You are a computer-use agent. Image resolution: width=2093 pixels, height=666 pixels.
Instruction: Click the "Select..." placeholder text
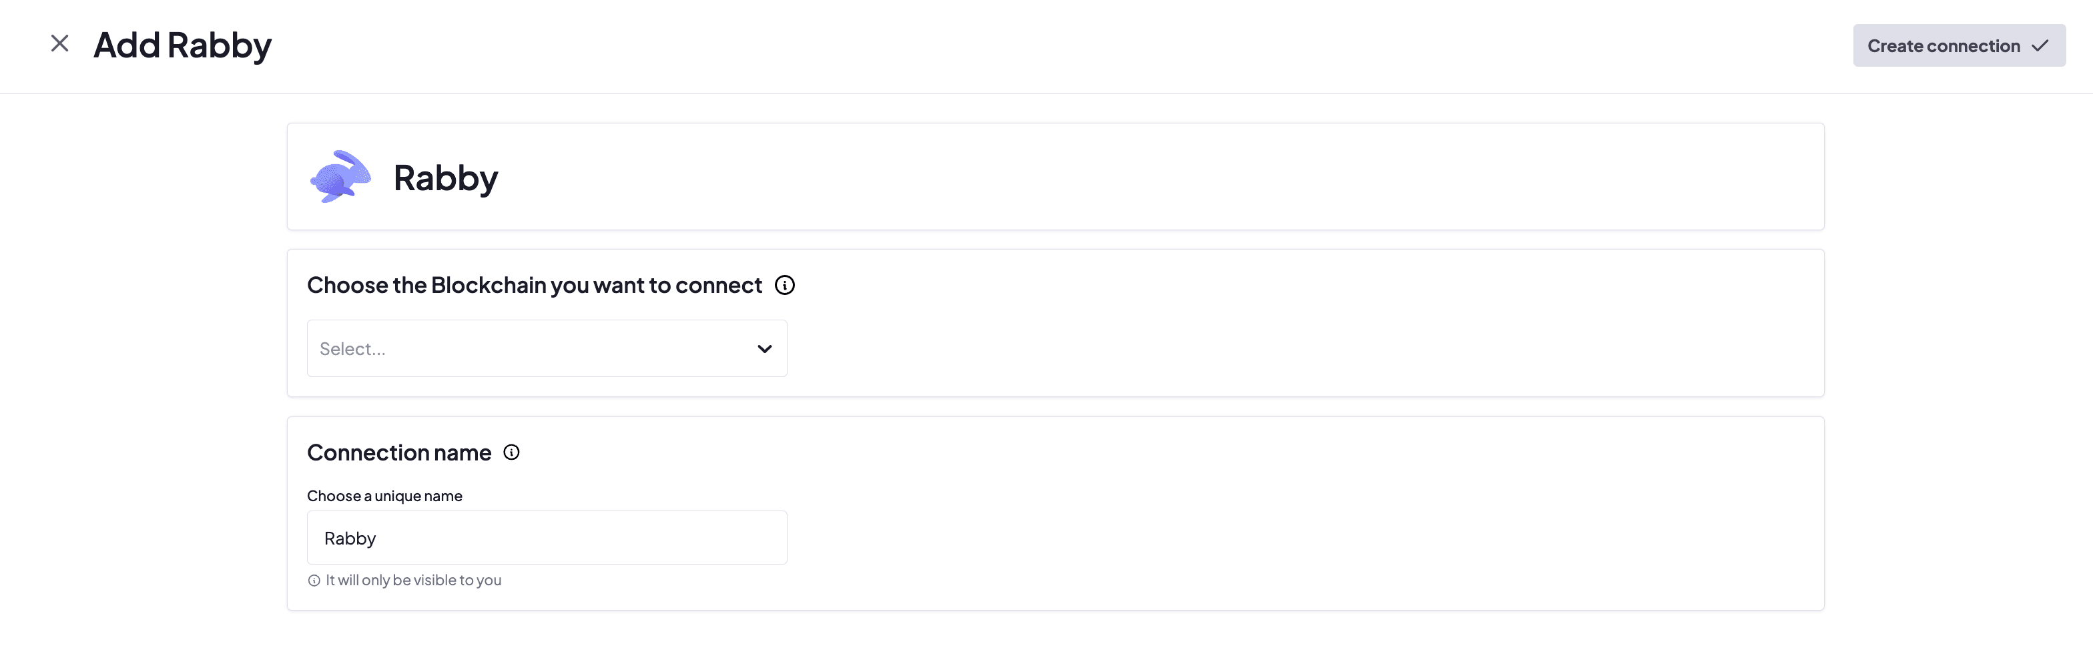coord(352,349)
